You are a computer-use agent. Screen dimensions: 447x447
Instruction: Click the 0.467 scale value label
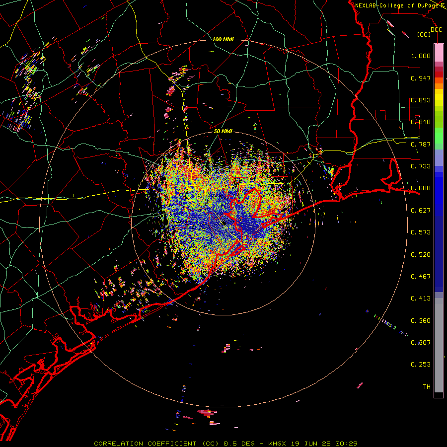(421, 277)
